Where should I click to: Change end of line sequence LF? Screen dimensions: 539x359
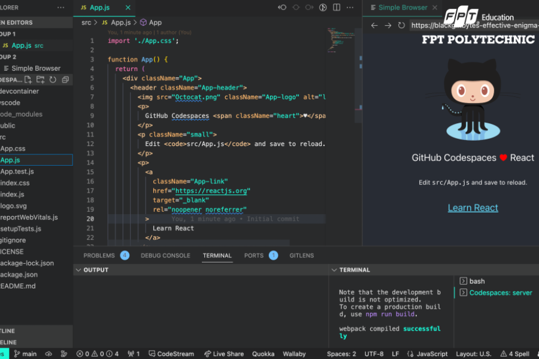point(395,354)
